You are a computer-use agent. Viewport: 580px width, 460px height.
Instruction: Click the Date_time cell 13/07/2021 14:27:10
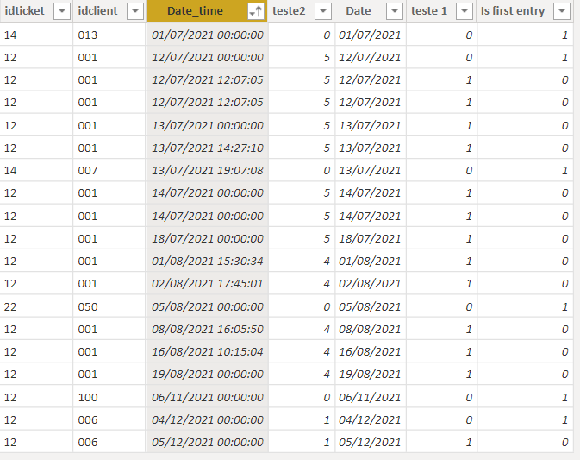tap(208, 148)
